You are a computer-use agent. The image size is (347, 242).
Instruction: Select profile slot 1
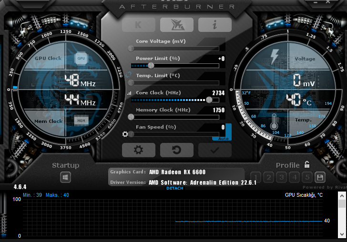pos(255,177)
